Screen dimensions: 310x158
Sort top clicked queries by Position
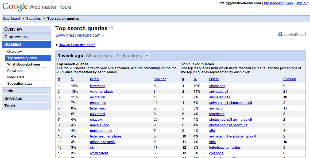[289, 79]
